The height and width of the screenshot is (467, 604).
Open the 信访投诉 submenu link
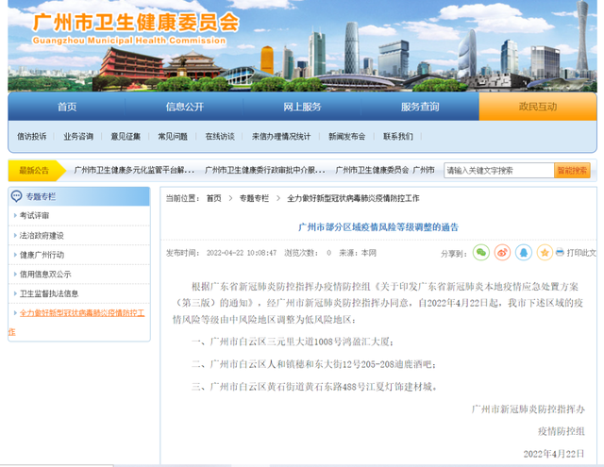[31, 137]
